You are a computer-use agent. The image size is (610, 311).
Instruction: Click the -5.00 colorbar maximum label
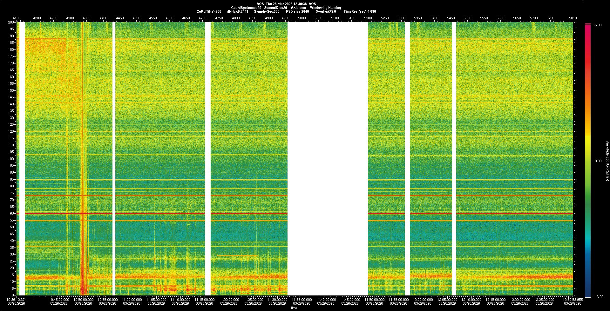[597, 25]
